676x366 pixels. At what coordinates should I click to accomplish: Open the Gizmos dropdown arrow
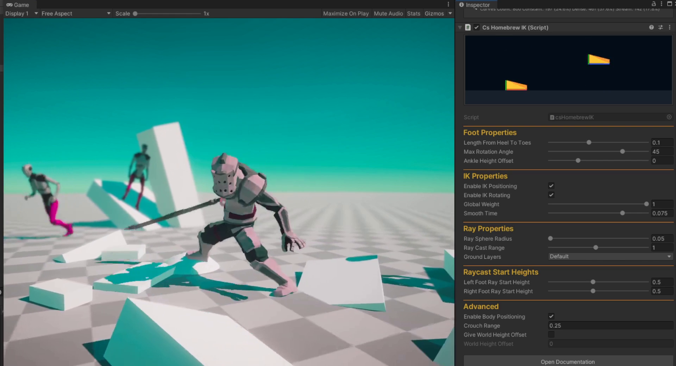tap(450, 13)
